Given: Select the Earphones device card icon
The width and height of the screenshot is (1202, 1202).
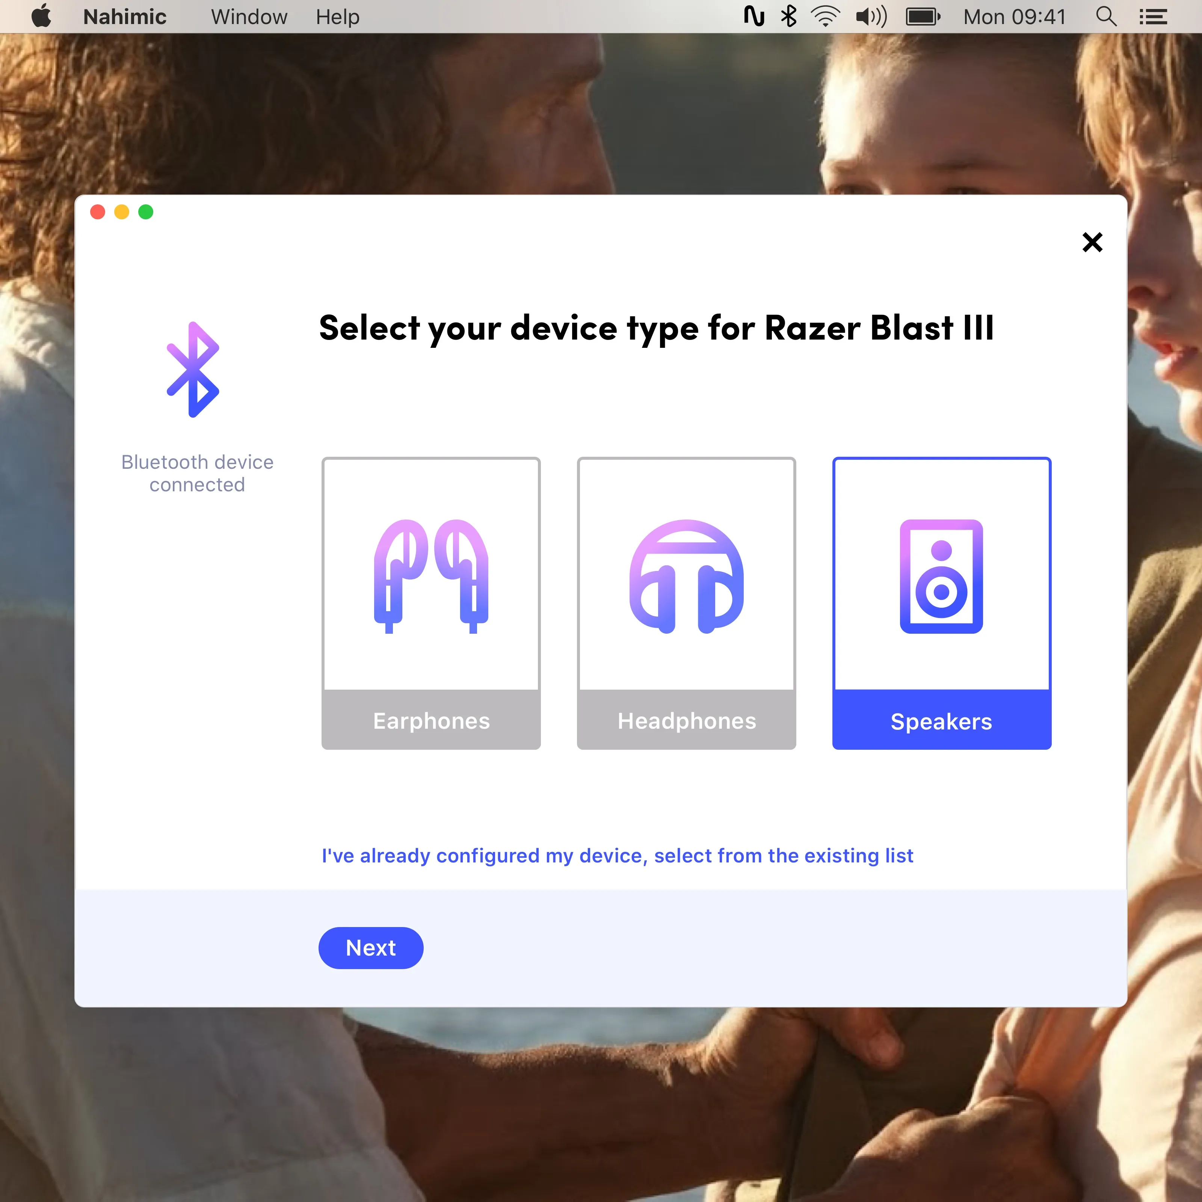Looking at the screenshot, I should point(430,575).
